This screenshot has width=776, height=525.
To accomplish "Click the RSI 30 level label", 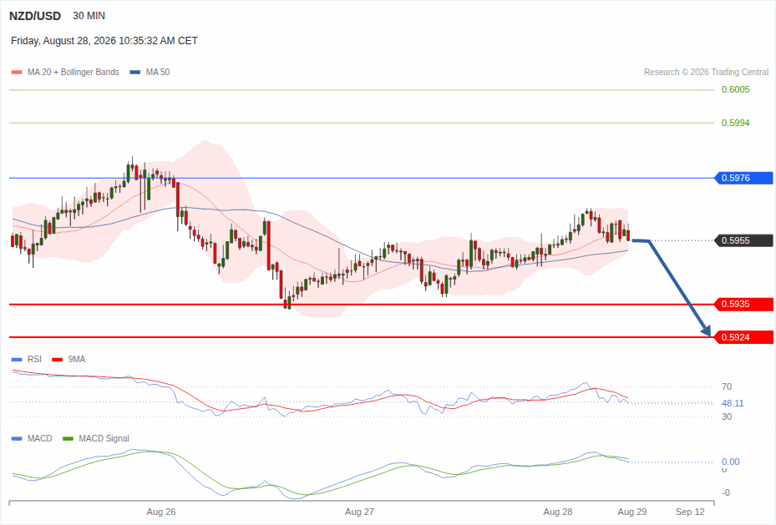I will tap(727, 416).
